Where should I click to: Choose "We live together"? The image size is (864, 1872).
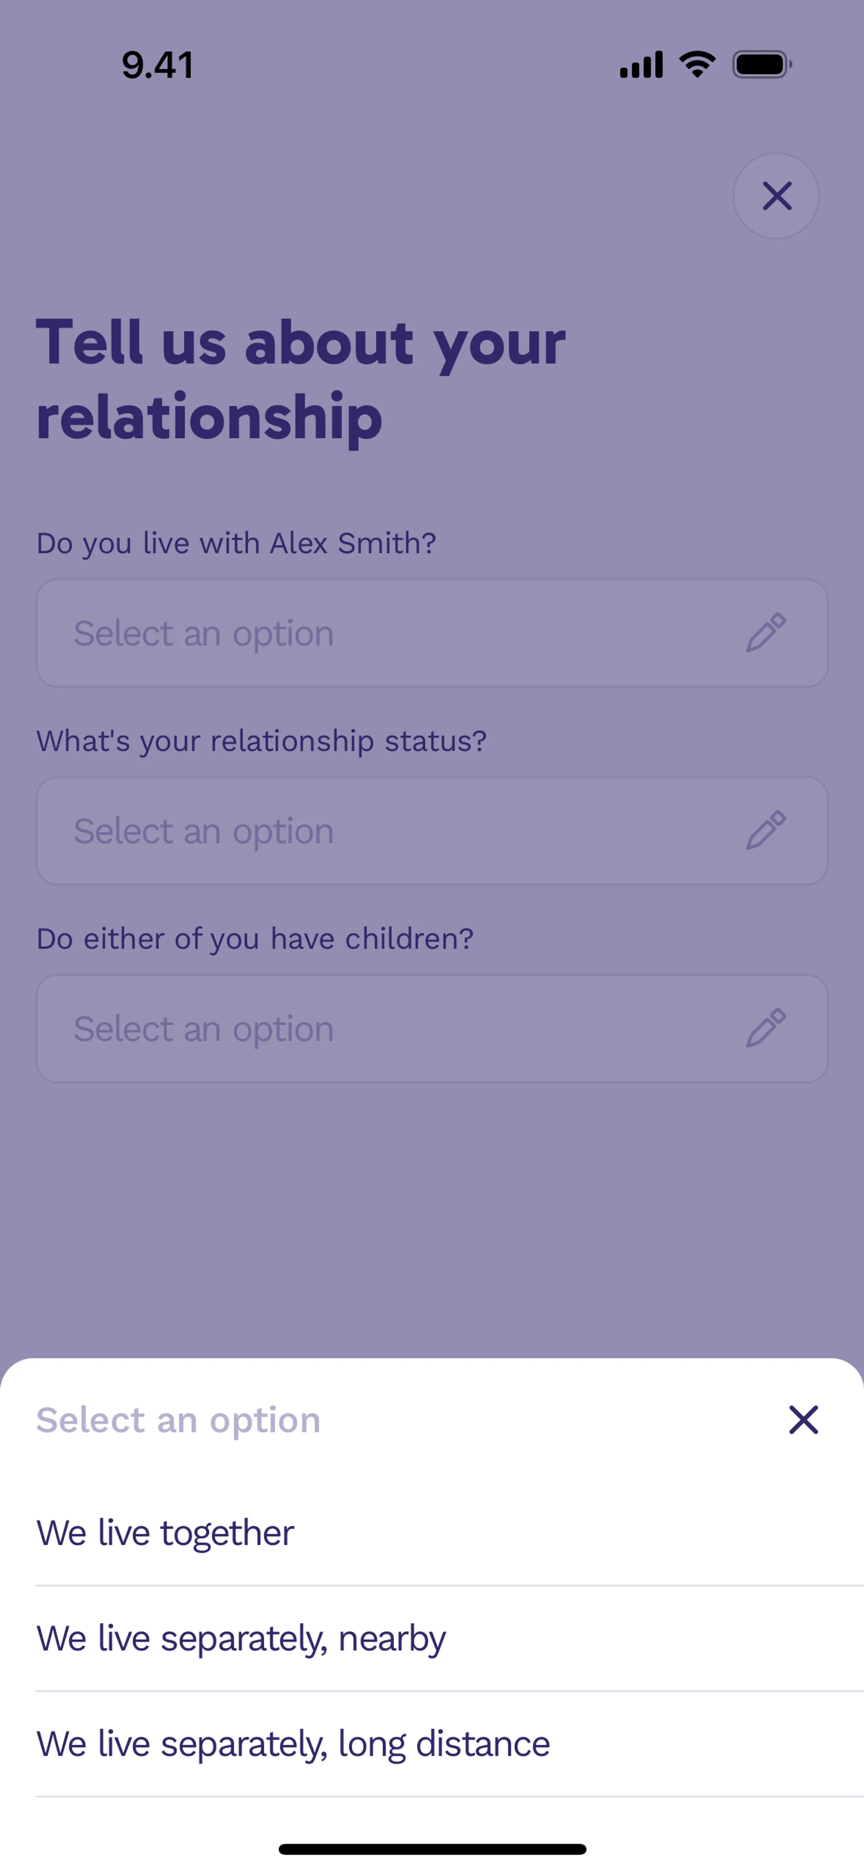coord(166,1532)
